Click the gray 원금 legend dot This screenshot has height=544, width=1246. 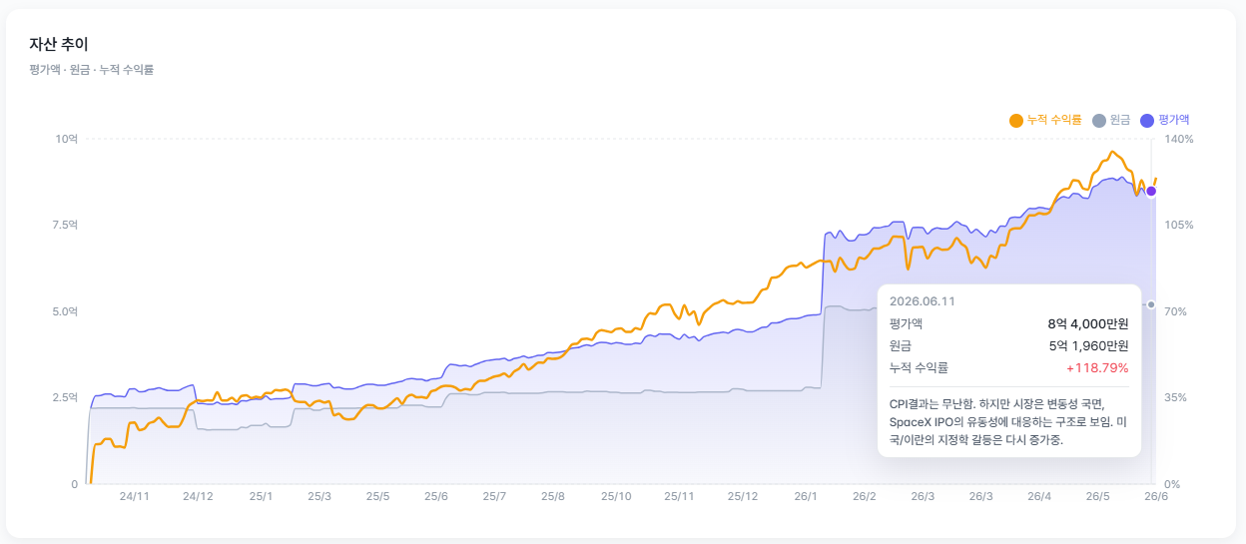click(x=1099, y=120)
